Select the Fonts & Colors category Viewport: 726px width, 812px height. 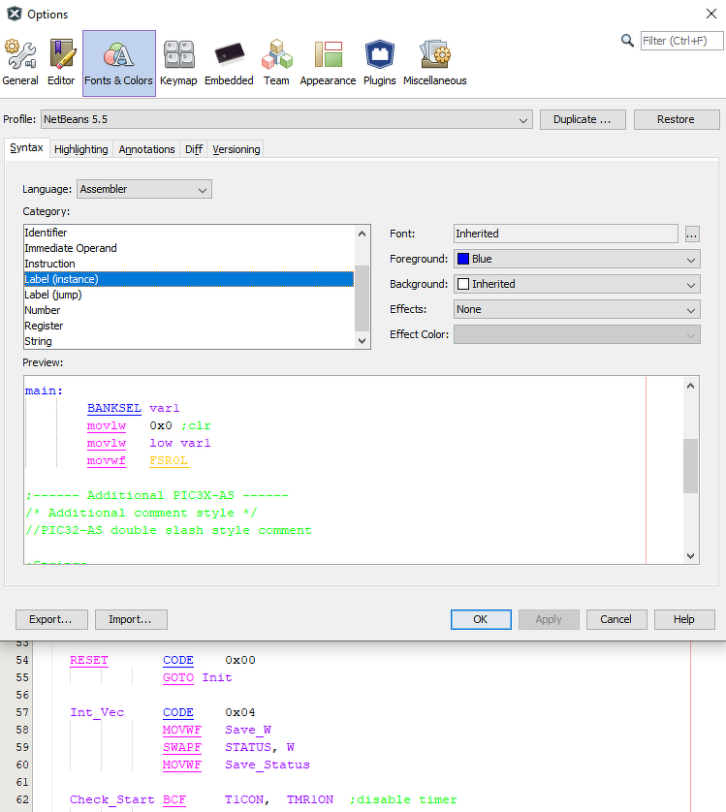coord(118,63)
